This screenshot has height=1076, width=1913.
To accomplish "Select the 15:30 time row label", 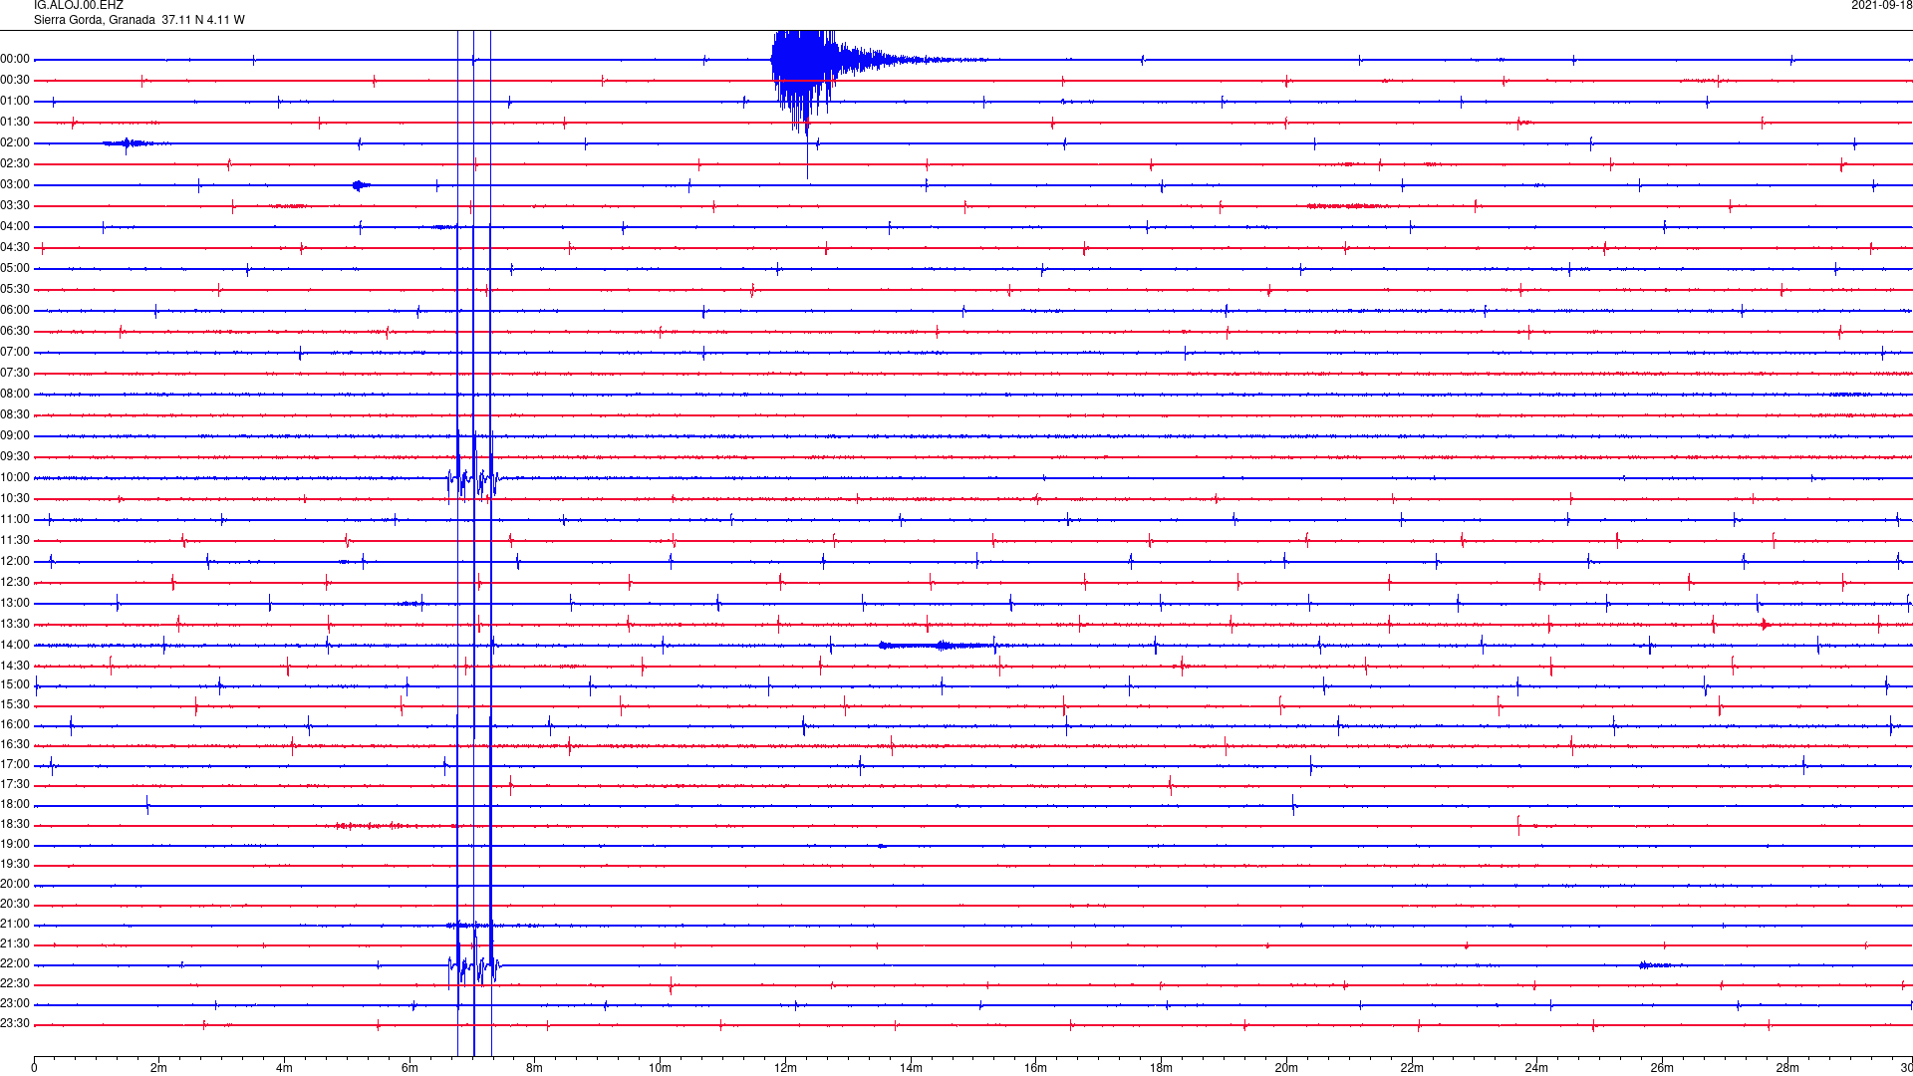I will click(15, 705).
